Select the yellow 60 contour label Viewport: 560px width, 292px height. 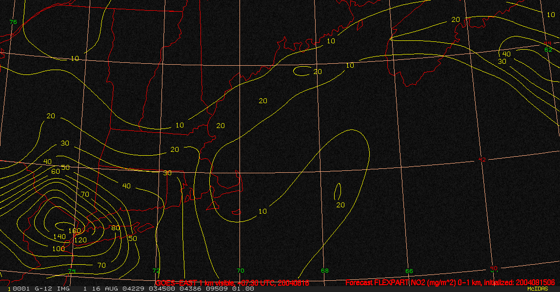pos(56,171)
